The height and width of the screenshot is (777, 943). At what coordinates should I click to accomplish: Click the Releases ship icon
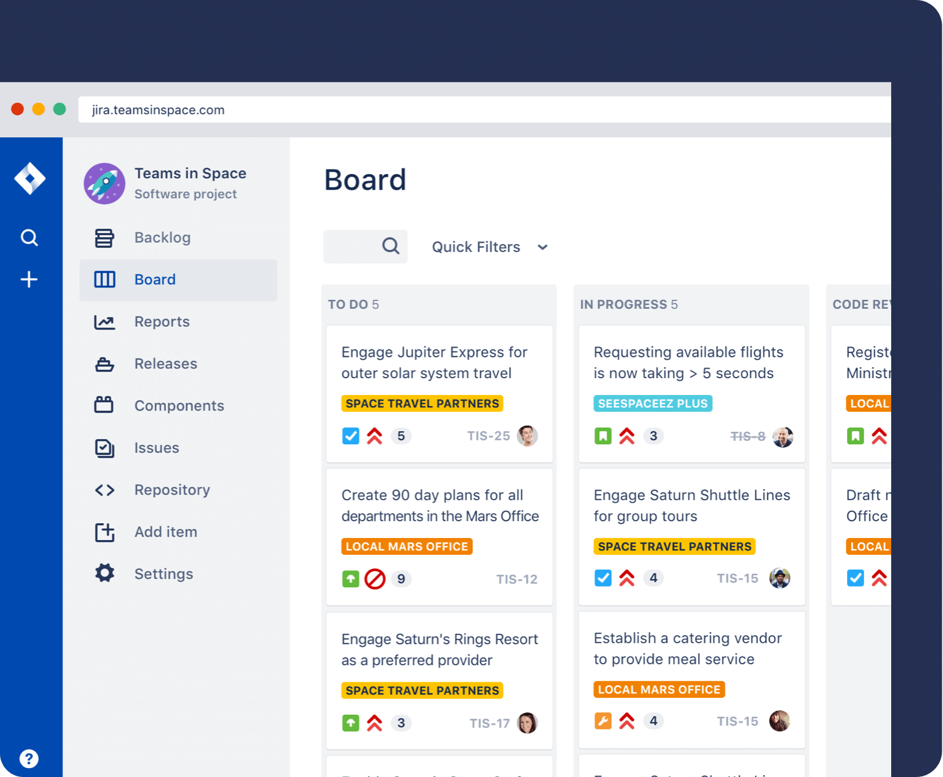coord(104,364)
